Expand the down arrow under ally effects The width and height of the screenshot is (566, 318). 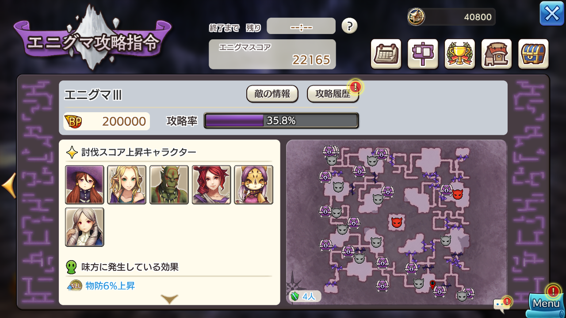tap(169, 299)
